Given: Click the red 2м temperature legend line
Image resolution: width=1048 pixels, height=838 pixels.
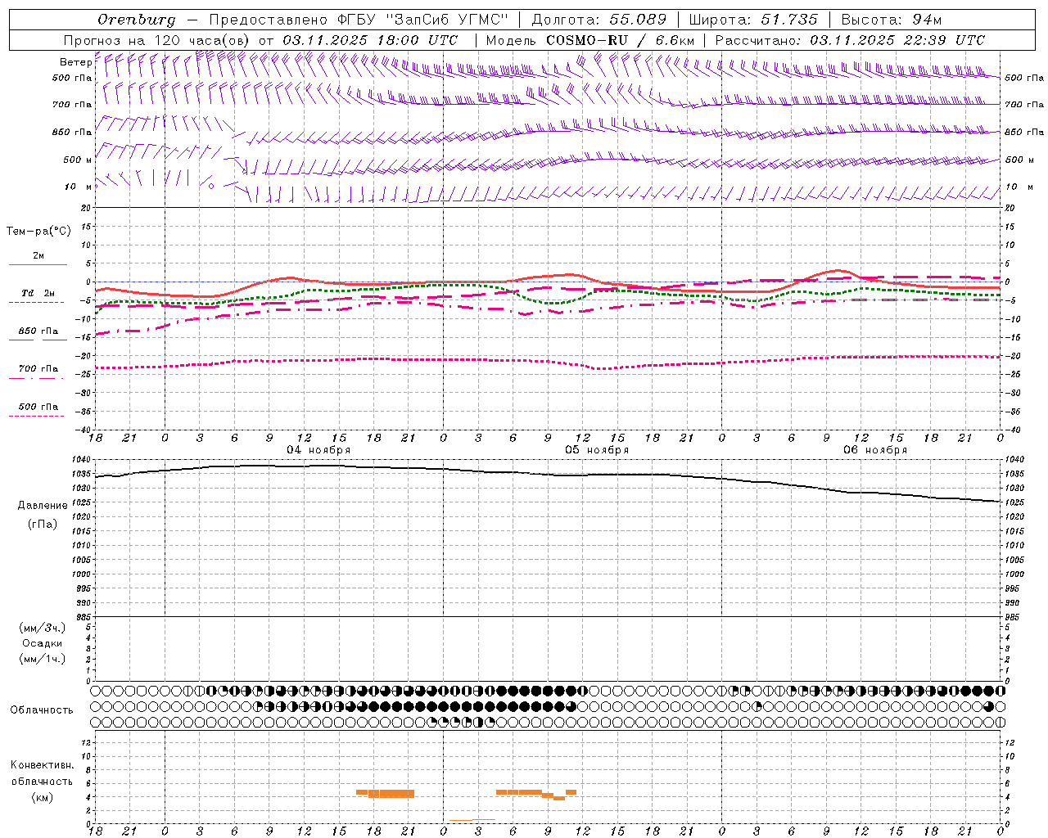Looking at the screenshot, I should [x=38, y=264].
